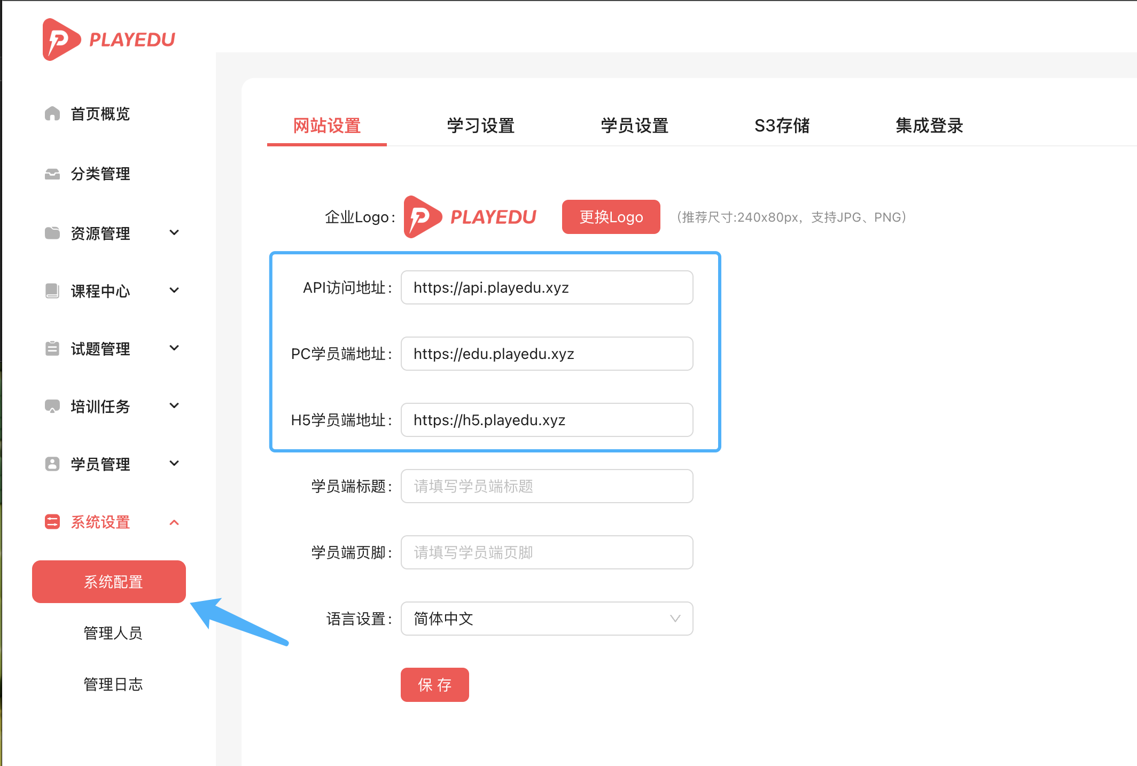Expand the 课程中心 submenu chevron
The image size is (1137, 766).
point(174,290)
